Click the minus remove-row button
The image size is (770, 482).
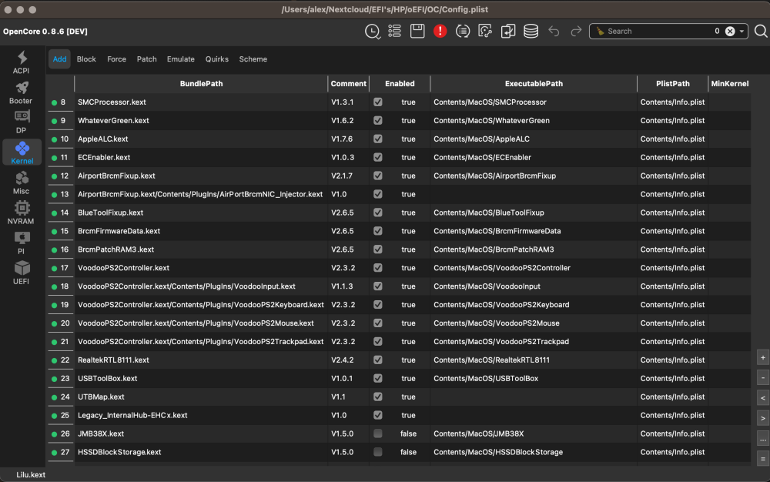pyautogui.click(x=762, y=378)
